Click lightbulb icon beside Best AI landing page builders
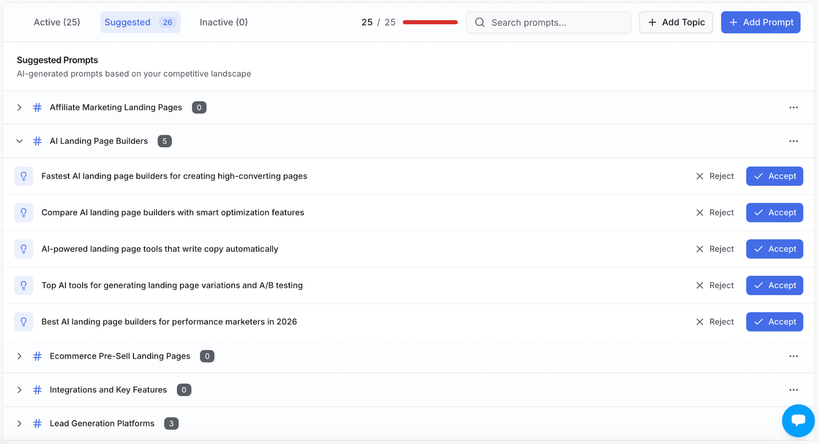 pos(24,322)
